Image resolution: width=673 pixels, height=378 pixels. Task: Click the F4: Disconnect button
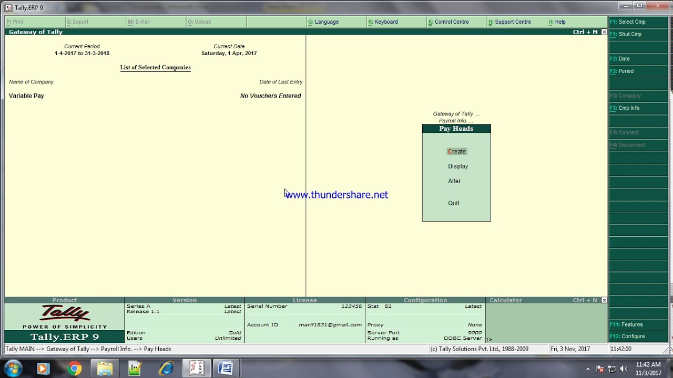(638, 145)
